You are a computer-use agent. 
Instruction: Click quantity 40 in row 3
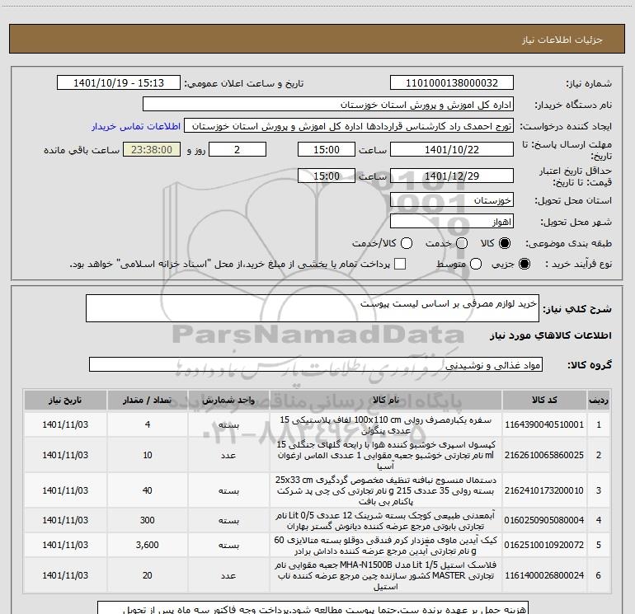pos(148,490)
